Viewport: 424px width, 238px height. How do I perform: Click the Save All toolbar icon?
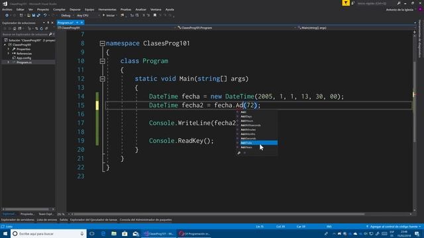point(38,15)
